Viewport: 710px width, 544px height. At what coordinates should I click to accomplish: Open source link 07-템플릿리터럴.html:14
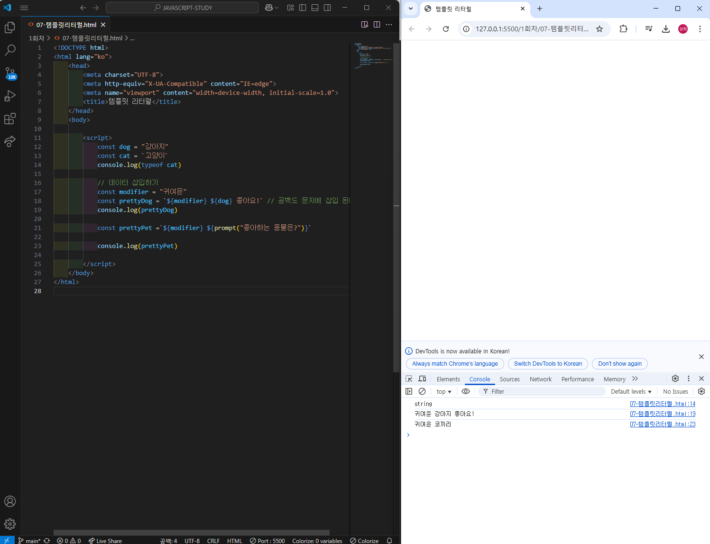[663, 404]
